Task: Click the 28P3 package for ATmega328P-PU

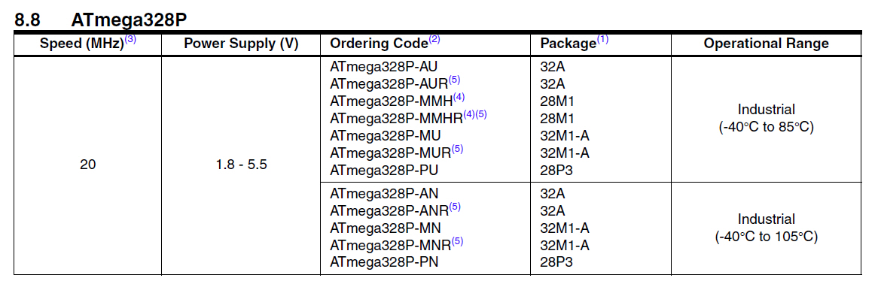Action: click(x=556, y=170)
